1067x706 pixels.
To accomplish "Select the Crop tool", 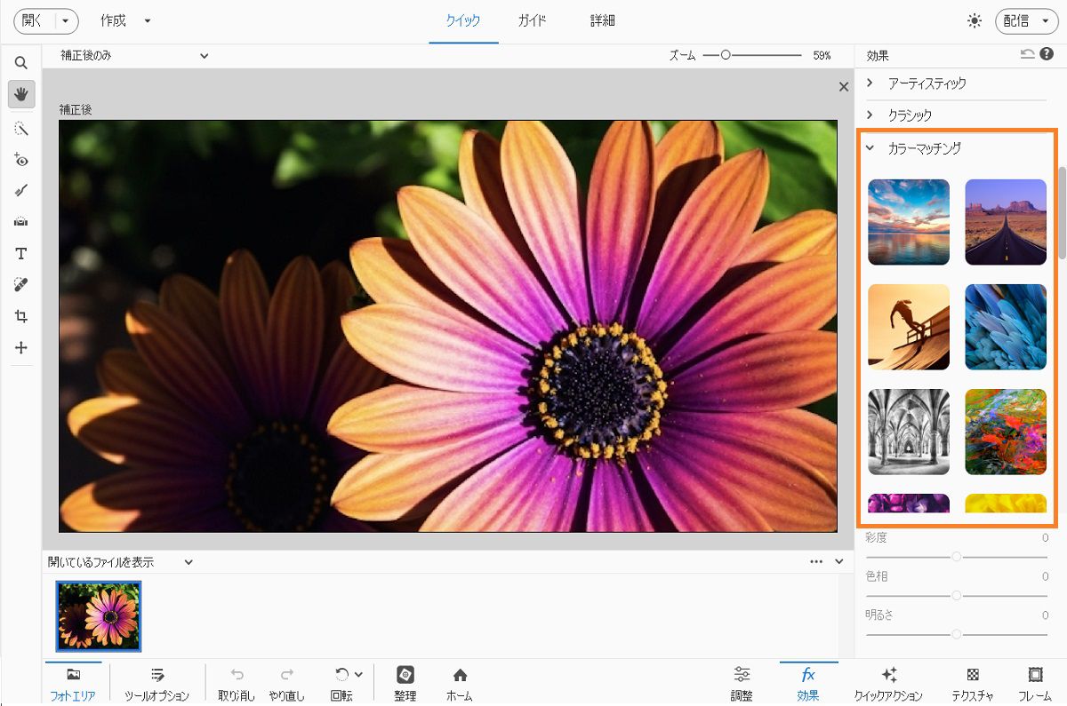I will click(x=21, y=316).
